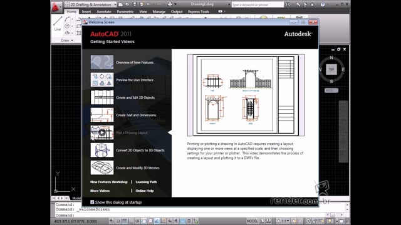The height and width of the screenshot is (225, 401).
Task: Click the Quick View Layouts status bar icon
Action: click(262, 221)
